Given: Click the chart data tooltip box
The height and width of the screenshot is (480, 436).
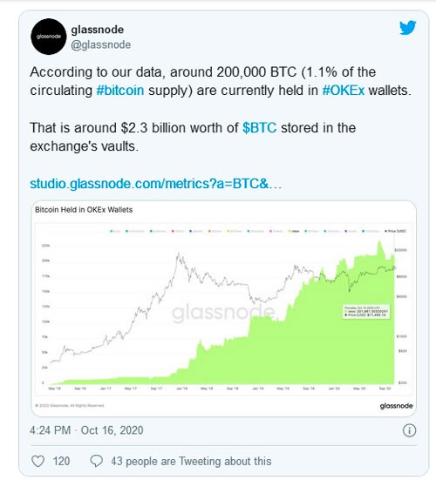Looking at the screenshot, I should tap(366, 312).
